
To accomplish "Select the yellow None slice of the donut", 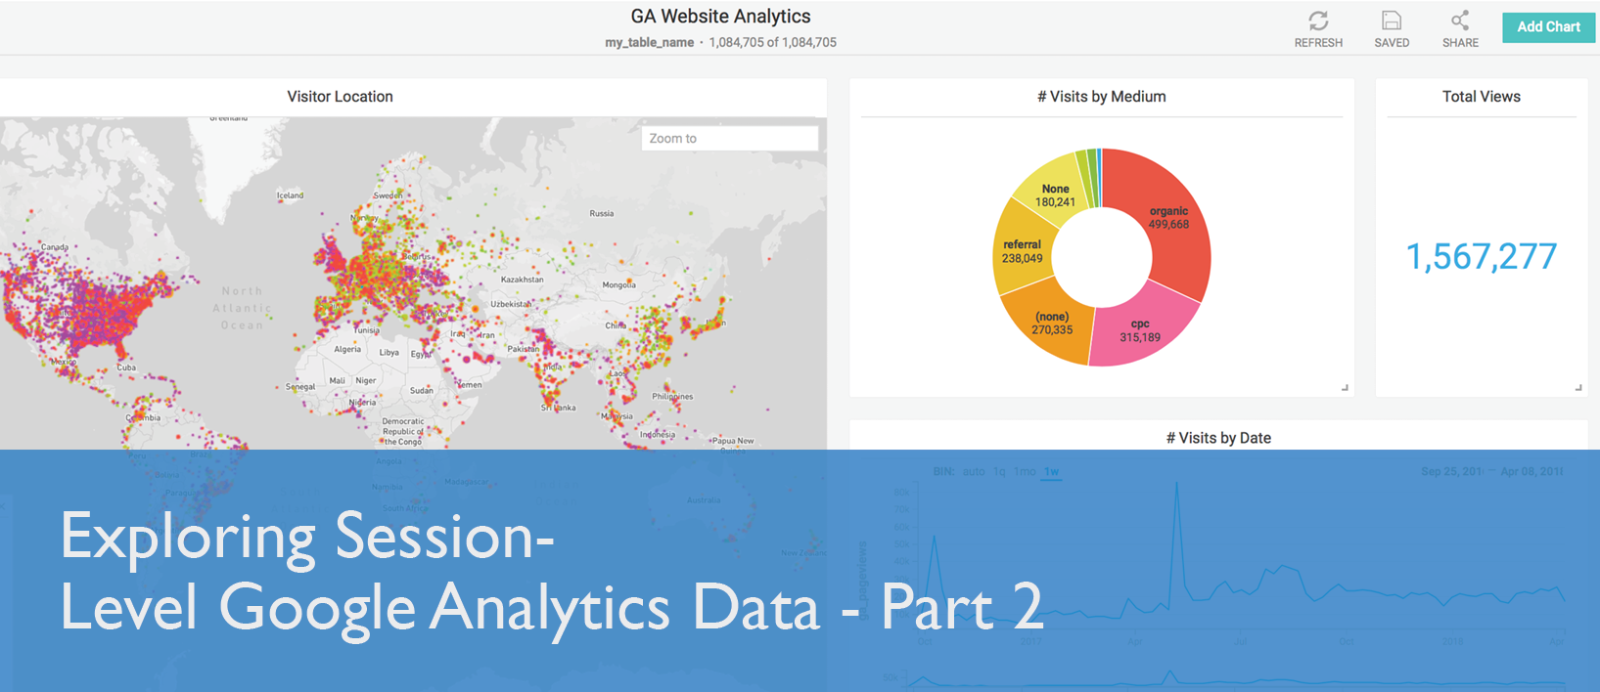I will tap(1055, 195).
